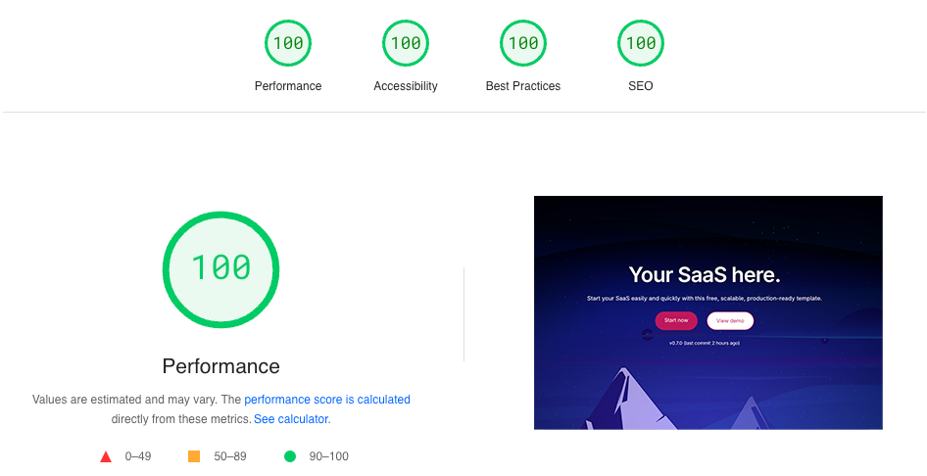The width and height of the screenshot is (927, 476).
Task: Open the 'See calculator.' link
Action: tap(292, 419)
